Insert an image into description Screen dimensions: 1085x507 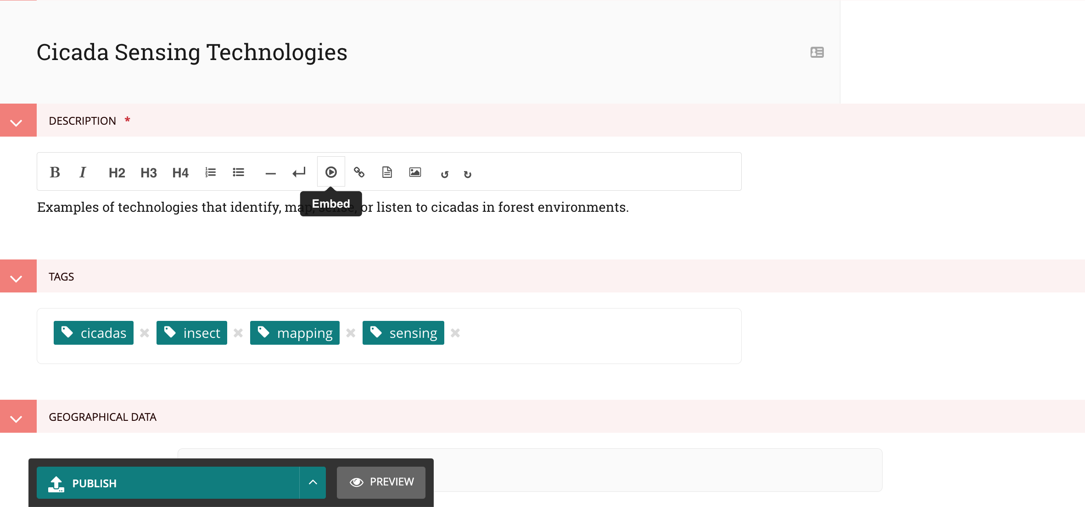[415, 172]
